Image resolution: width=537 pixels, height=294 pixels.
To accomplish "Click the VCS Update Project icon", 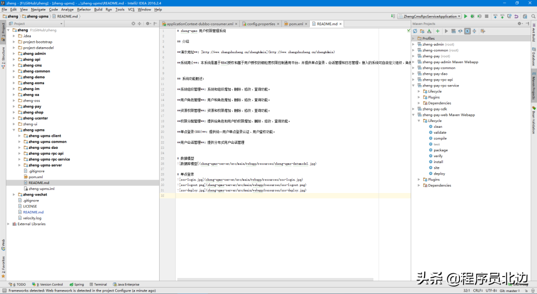I will click(495, 16).
